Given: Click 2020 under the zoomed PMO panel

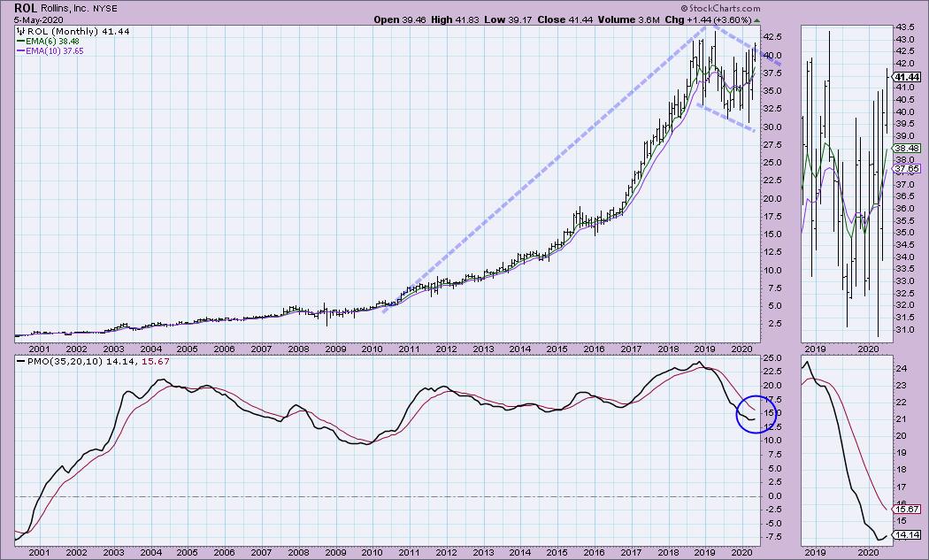Looking at the screenshot, I should (x=868, y=552).
